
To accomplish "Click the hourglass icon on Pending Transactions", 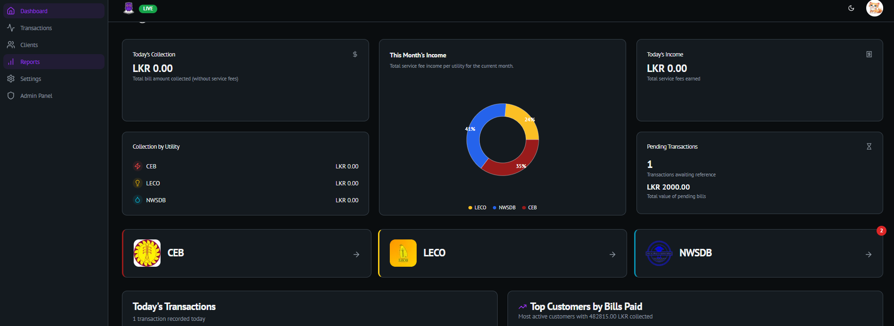I will (869, 146).
